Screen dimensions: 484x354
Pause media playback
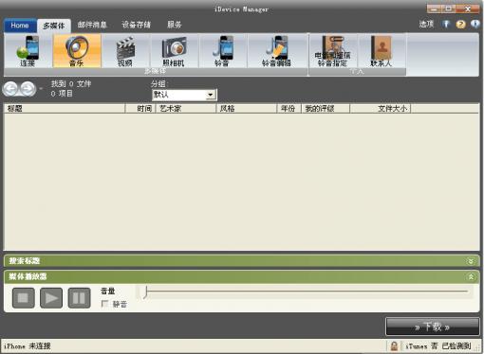pos(79,298)
